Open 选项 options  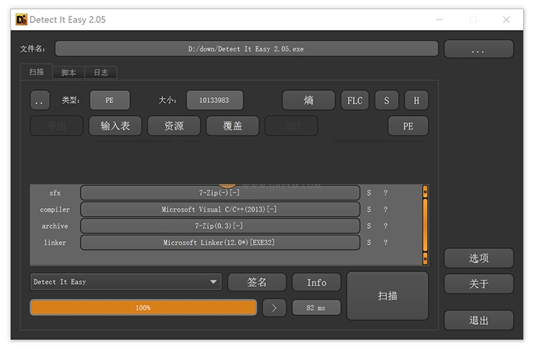pos(478,258)
